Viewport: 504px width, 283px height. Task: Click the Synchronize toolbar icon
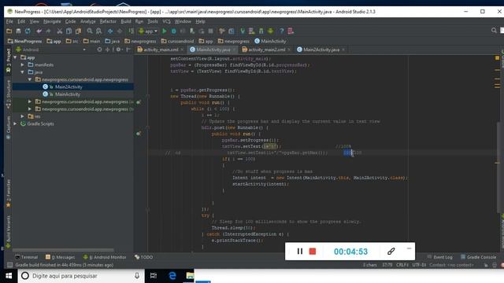click(x=28, y=31)
